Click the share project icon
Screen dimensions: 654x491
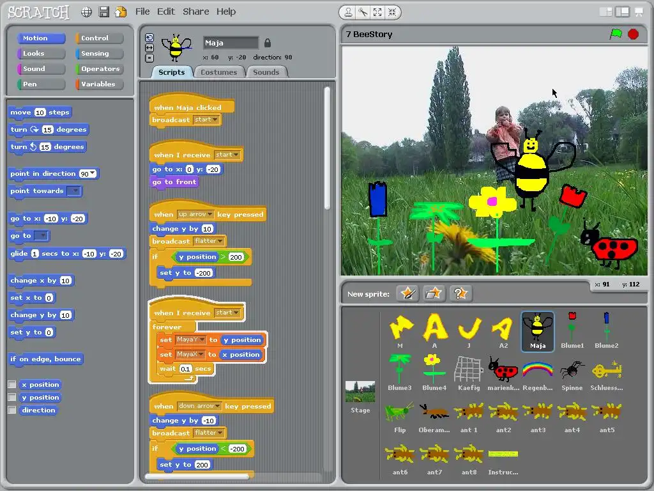[x=121, y=12]
